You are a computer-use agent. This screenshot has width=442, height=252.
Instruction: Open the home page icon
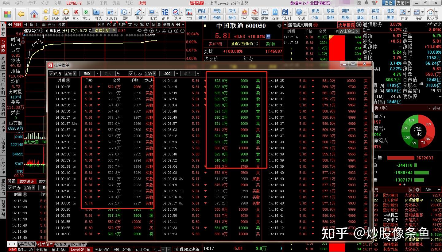[x=34, y=14]
